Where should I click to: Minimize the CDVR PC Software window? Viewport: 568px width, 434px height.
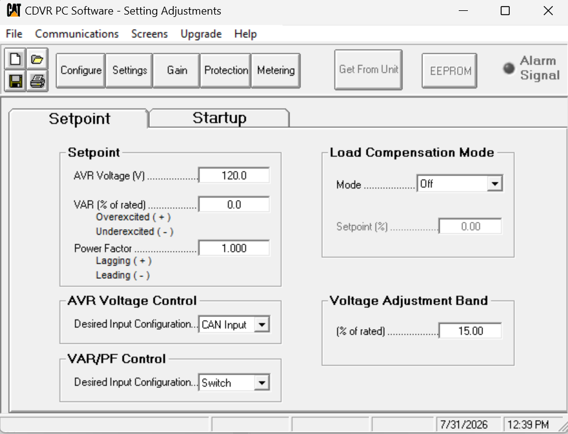click(463, 11)
